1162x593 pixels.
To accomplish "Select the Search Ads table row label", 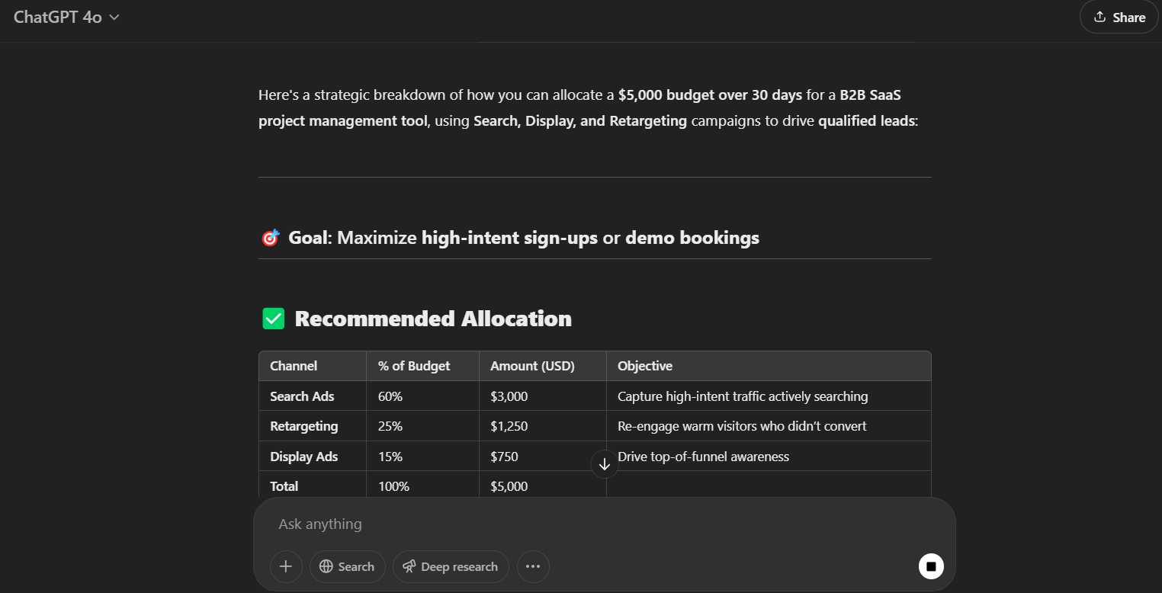I will [302, 396].
